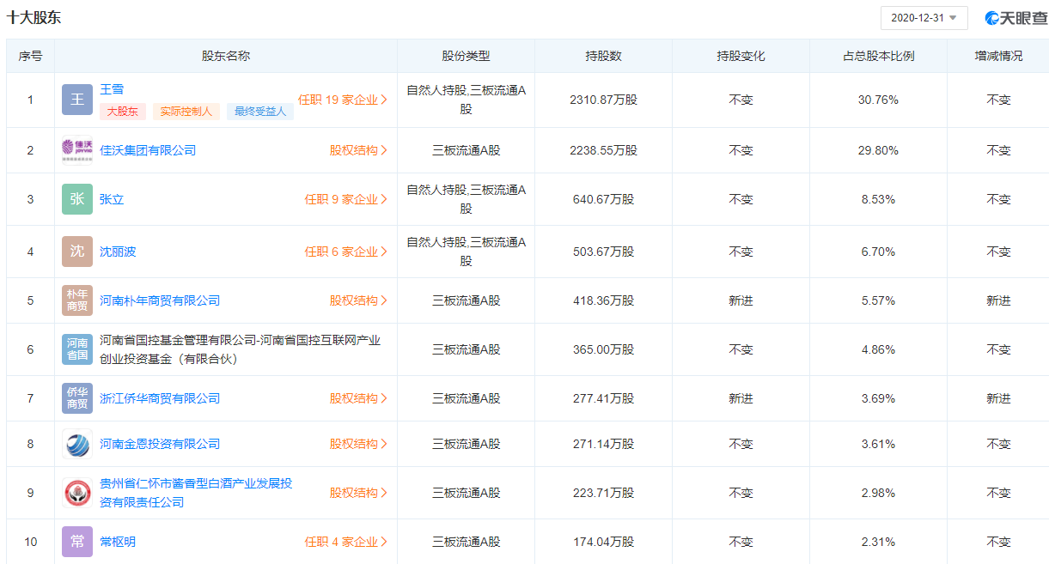Click 河南省国控基金管理有限公司 shareholder name
The height and width of the screenshot is (564, 1049).
[x=240, y=349]
